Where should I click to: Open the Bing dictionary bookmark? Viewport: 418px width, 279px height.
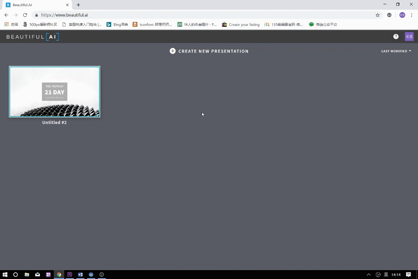[x=117, y=24]
